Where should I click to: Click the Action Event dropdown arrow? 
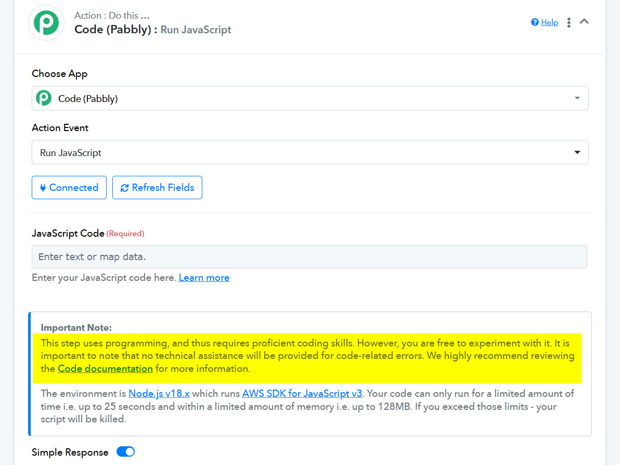coord(577,152)
